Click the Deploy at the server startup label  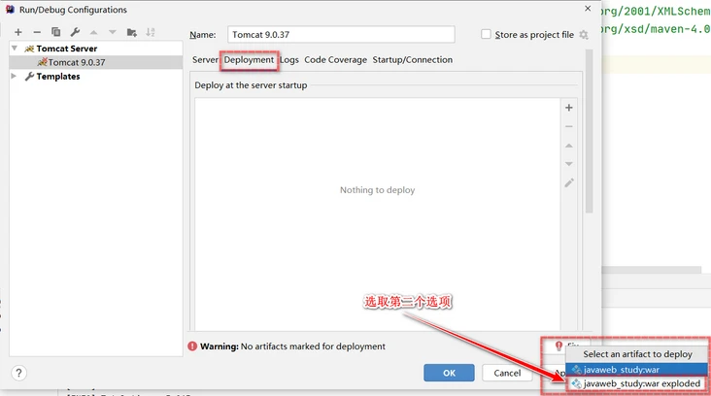pos(251,85)
